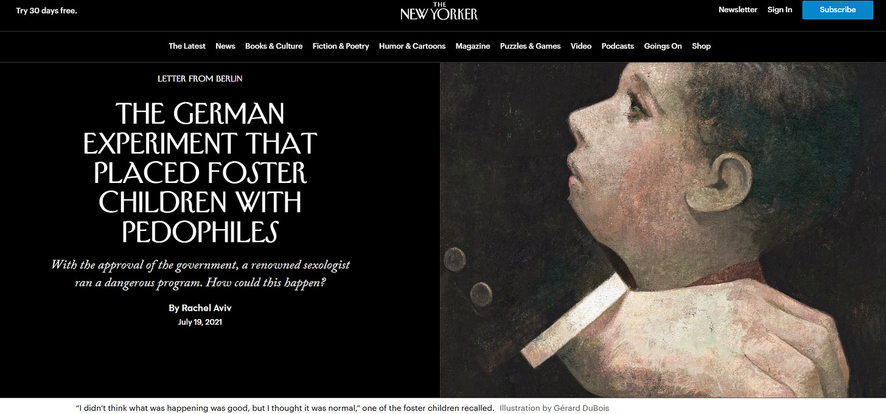The image size is (886, 414).
Task: Open the News section
Action: click(225, 46)
